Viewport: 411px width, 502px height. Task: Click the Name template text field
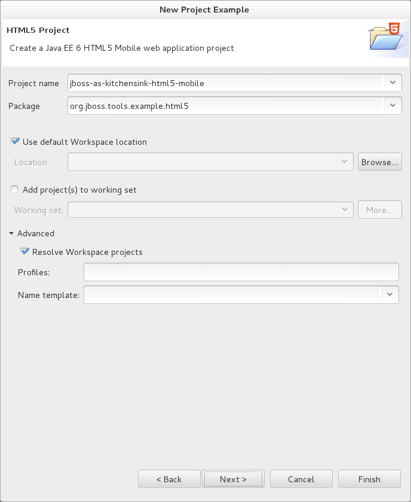232,294
